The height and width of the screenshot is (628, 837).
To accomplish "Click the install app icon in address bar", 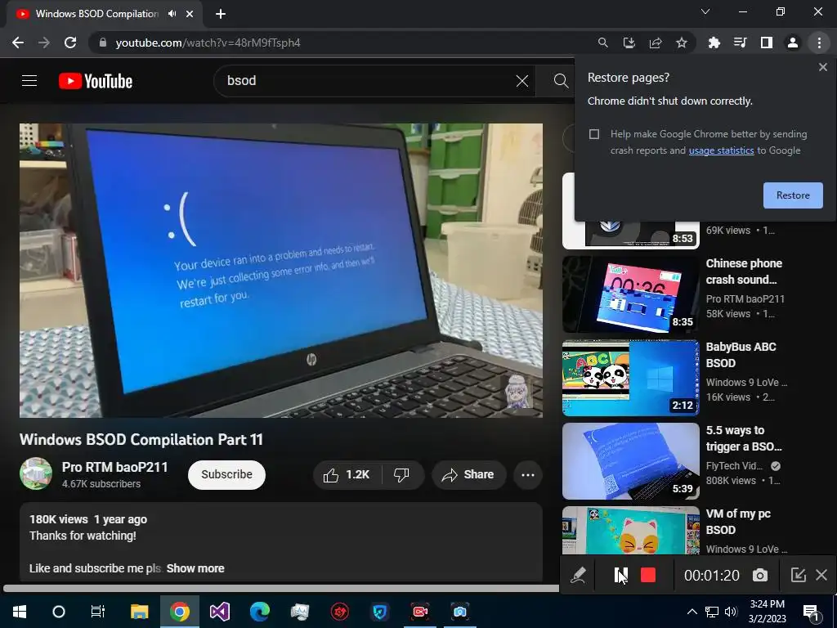I will coord(629,43).
